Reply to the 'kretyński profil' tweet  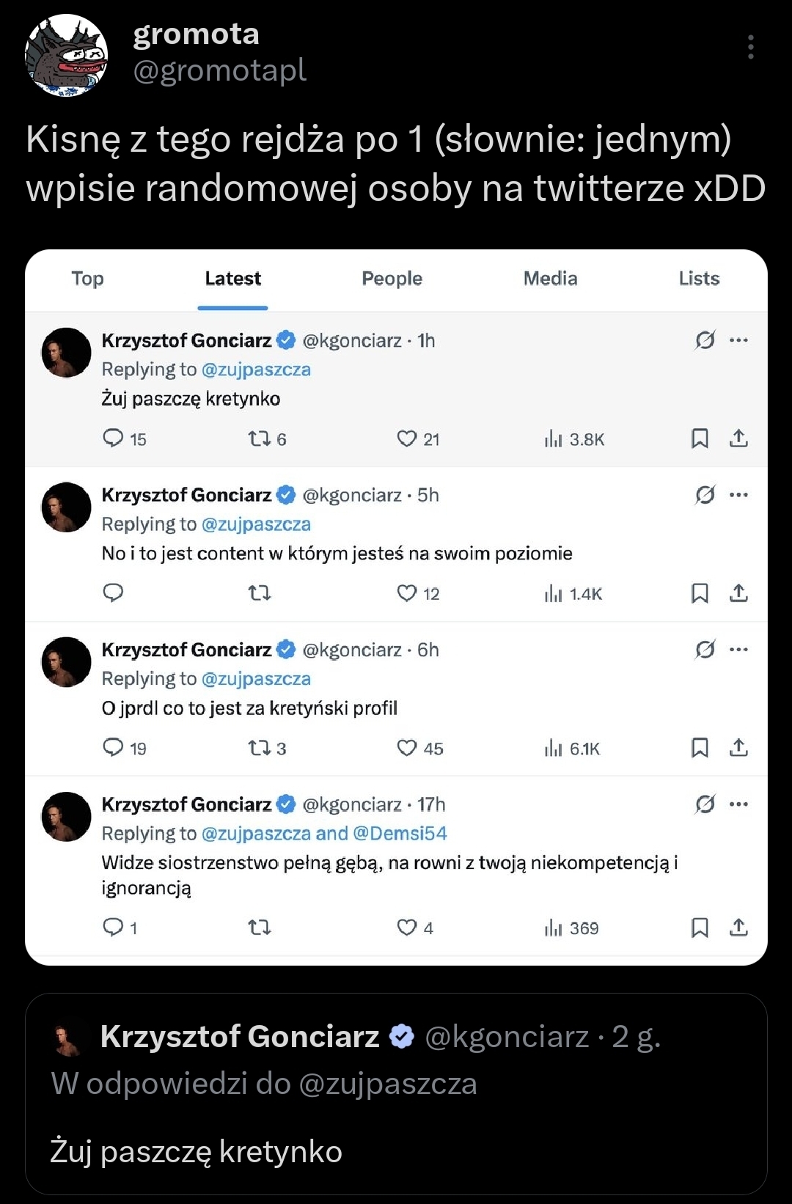[113, 748]
